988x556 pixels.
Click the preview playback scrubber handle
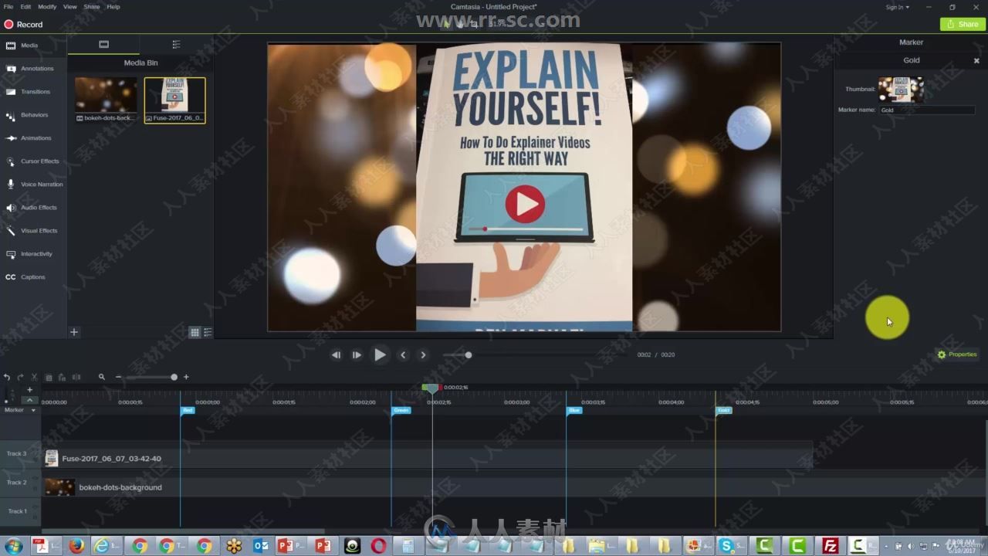[468, 355]
